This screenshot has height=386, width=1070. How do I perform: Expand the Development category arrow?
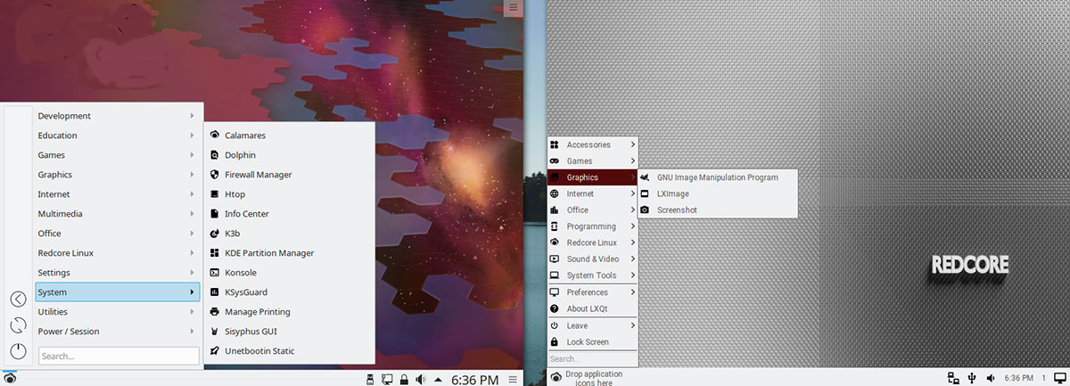192,116
